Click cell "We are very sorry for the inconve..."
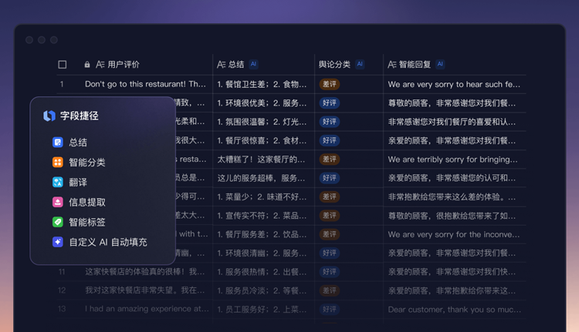 click(x=454, y=234)
